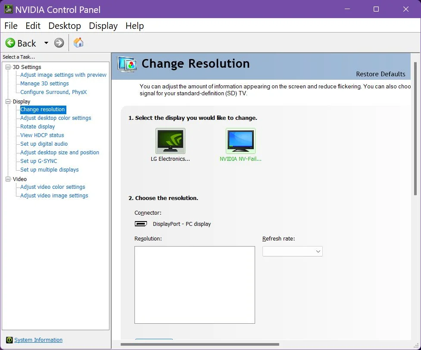The width and height of the screenshot is (421, 350).
Task: Open Adjust video color settings
Action: click(x=53, y=187)
